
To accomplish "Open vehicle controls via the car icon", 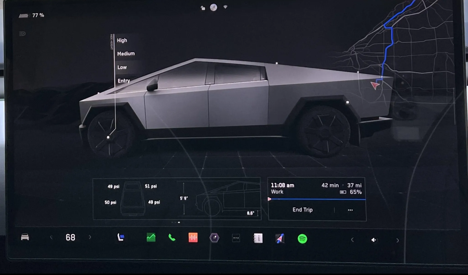I will point(25,237).
